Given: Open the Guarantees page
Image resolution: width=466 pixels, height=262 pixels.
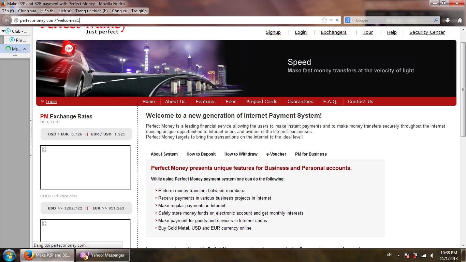Looking at the screenshot, I should coord(300,102).
